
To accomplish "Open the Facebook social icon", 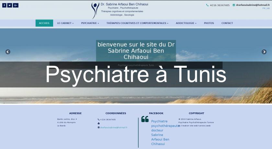I will pos(4,6).
